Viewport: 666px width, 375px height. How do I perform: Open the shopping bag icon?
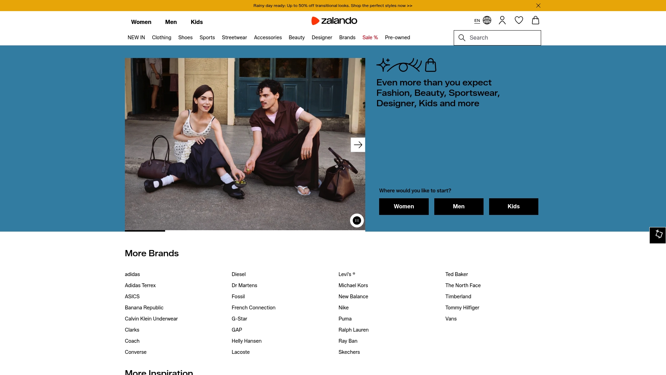point(536,20)
